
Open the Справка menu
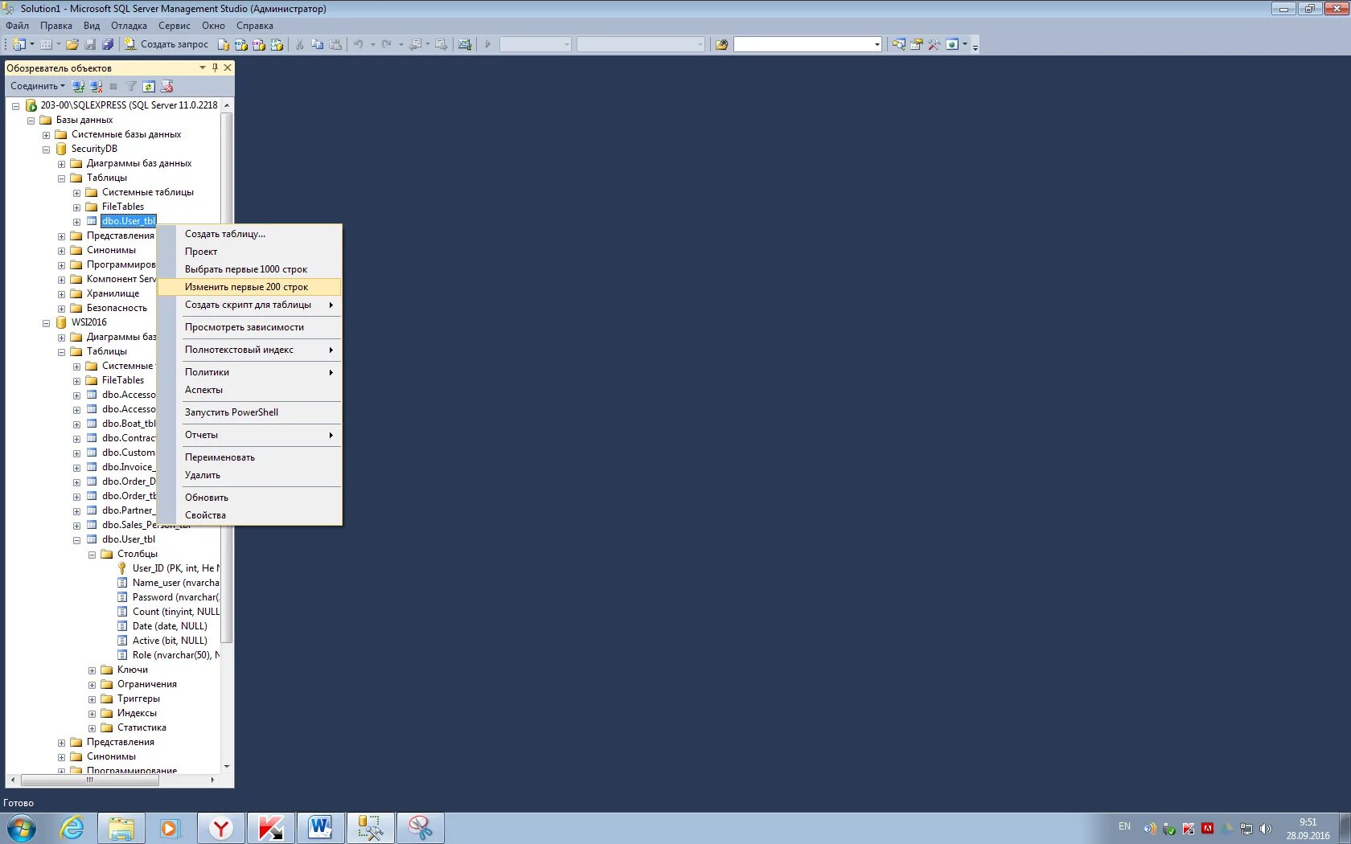tap(255, 26)
